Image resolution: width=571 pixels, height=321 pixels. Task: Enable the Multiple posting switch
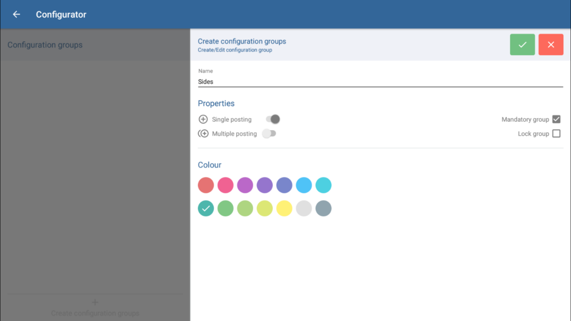(x=269, y=134)
